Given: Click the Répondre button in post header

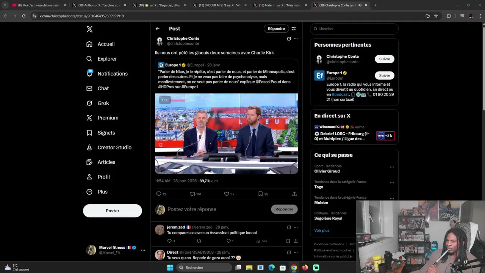Looking at the screenshot, I should [276, 29].
